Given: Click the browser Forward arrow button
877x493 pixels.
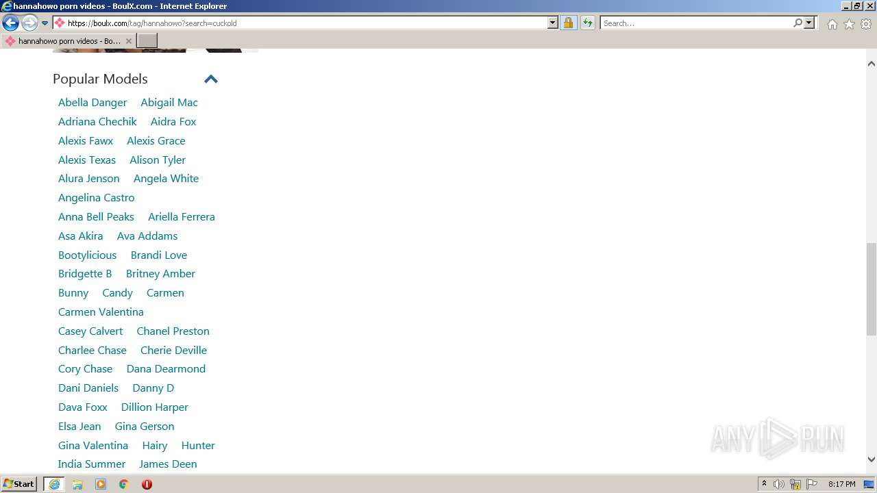Looking at the screenshot, I should (x=29, y=23).
